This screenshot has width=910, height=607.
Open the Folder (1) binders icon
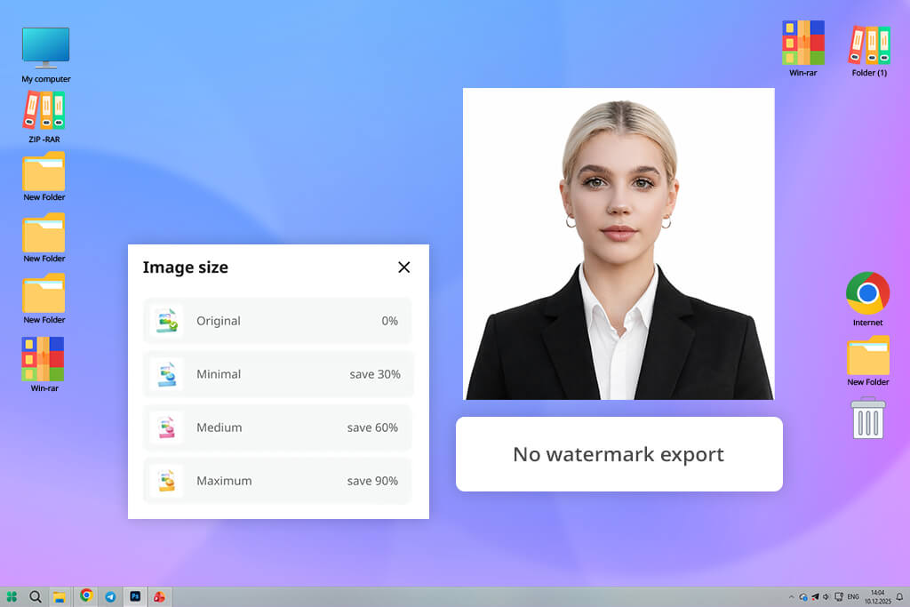click(x=869, y=51)
